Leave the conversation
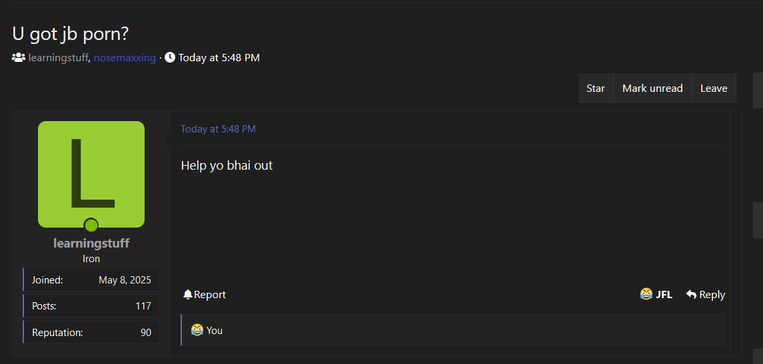 point(714,88)
